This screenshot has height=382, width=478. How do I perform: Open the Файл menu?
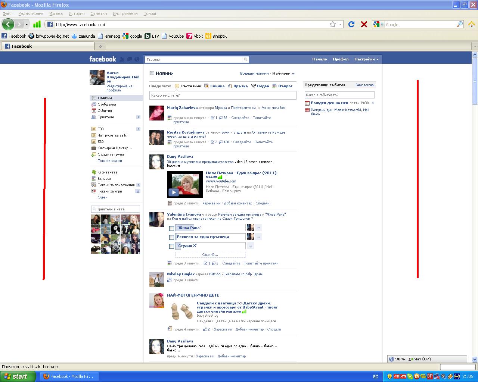click(7, 13)
